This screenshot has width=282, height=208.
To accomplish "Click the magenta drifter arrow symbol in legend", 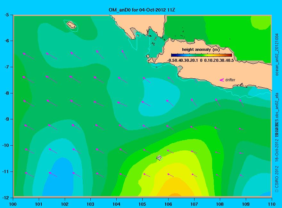I will [x=221, y=80].
